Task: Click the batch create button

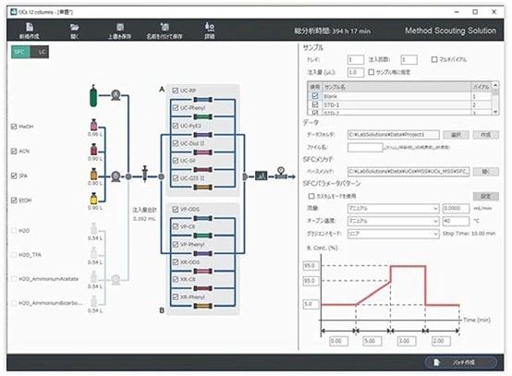Action: click(x=461, y=362)
